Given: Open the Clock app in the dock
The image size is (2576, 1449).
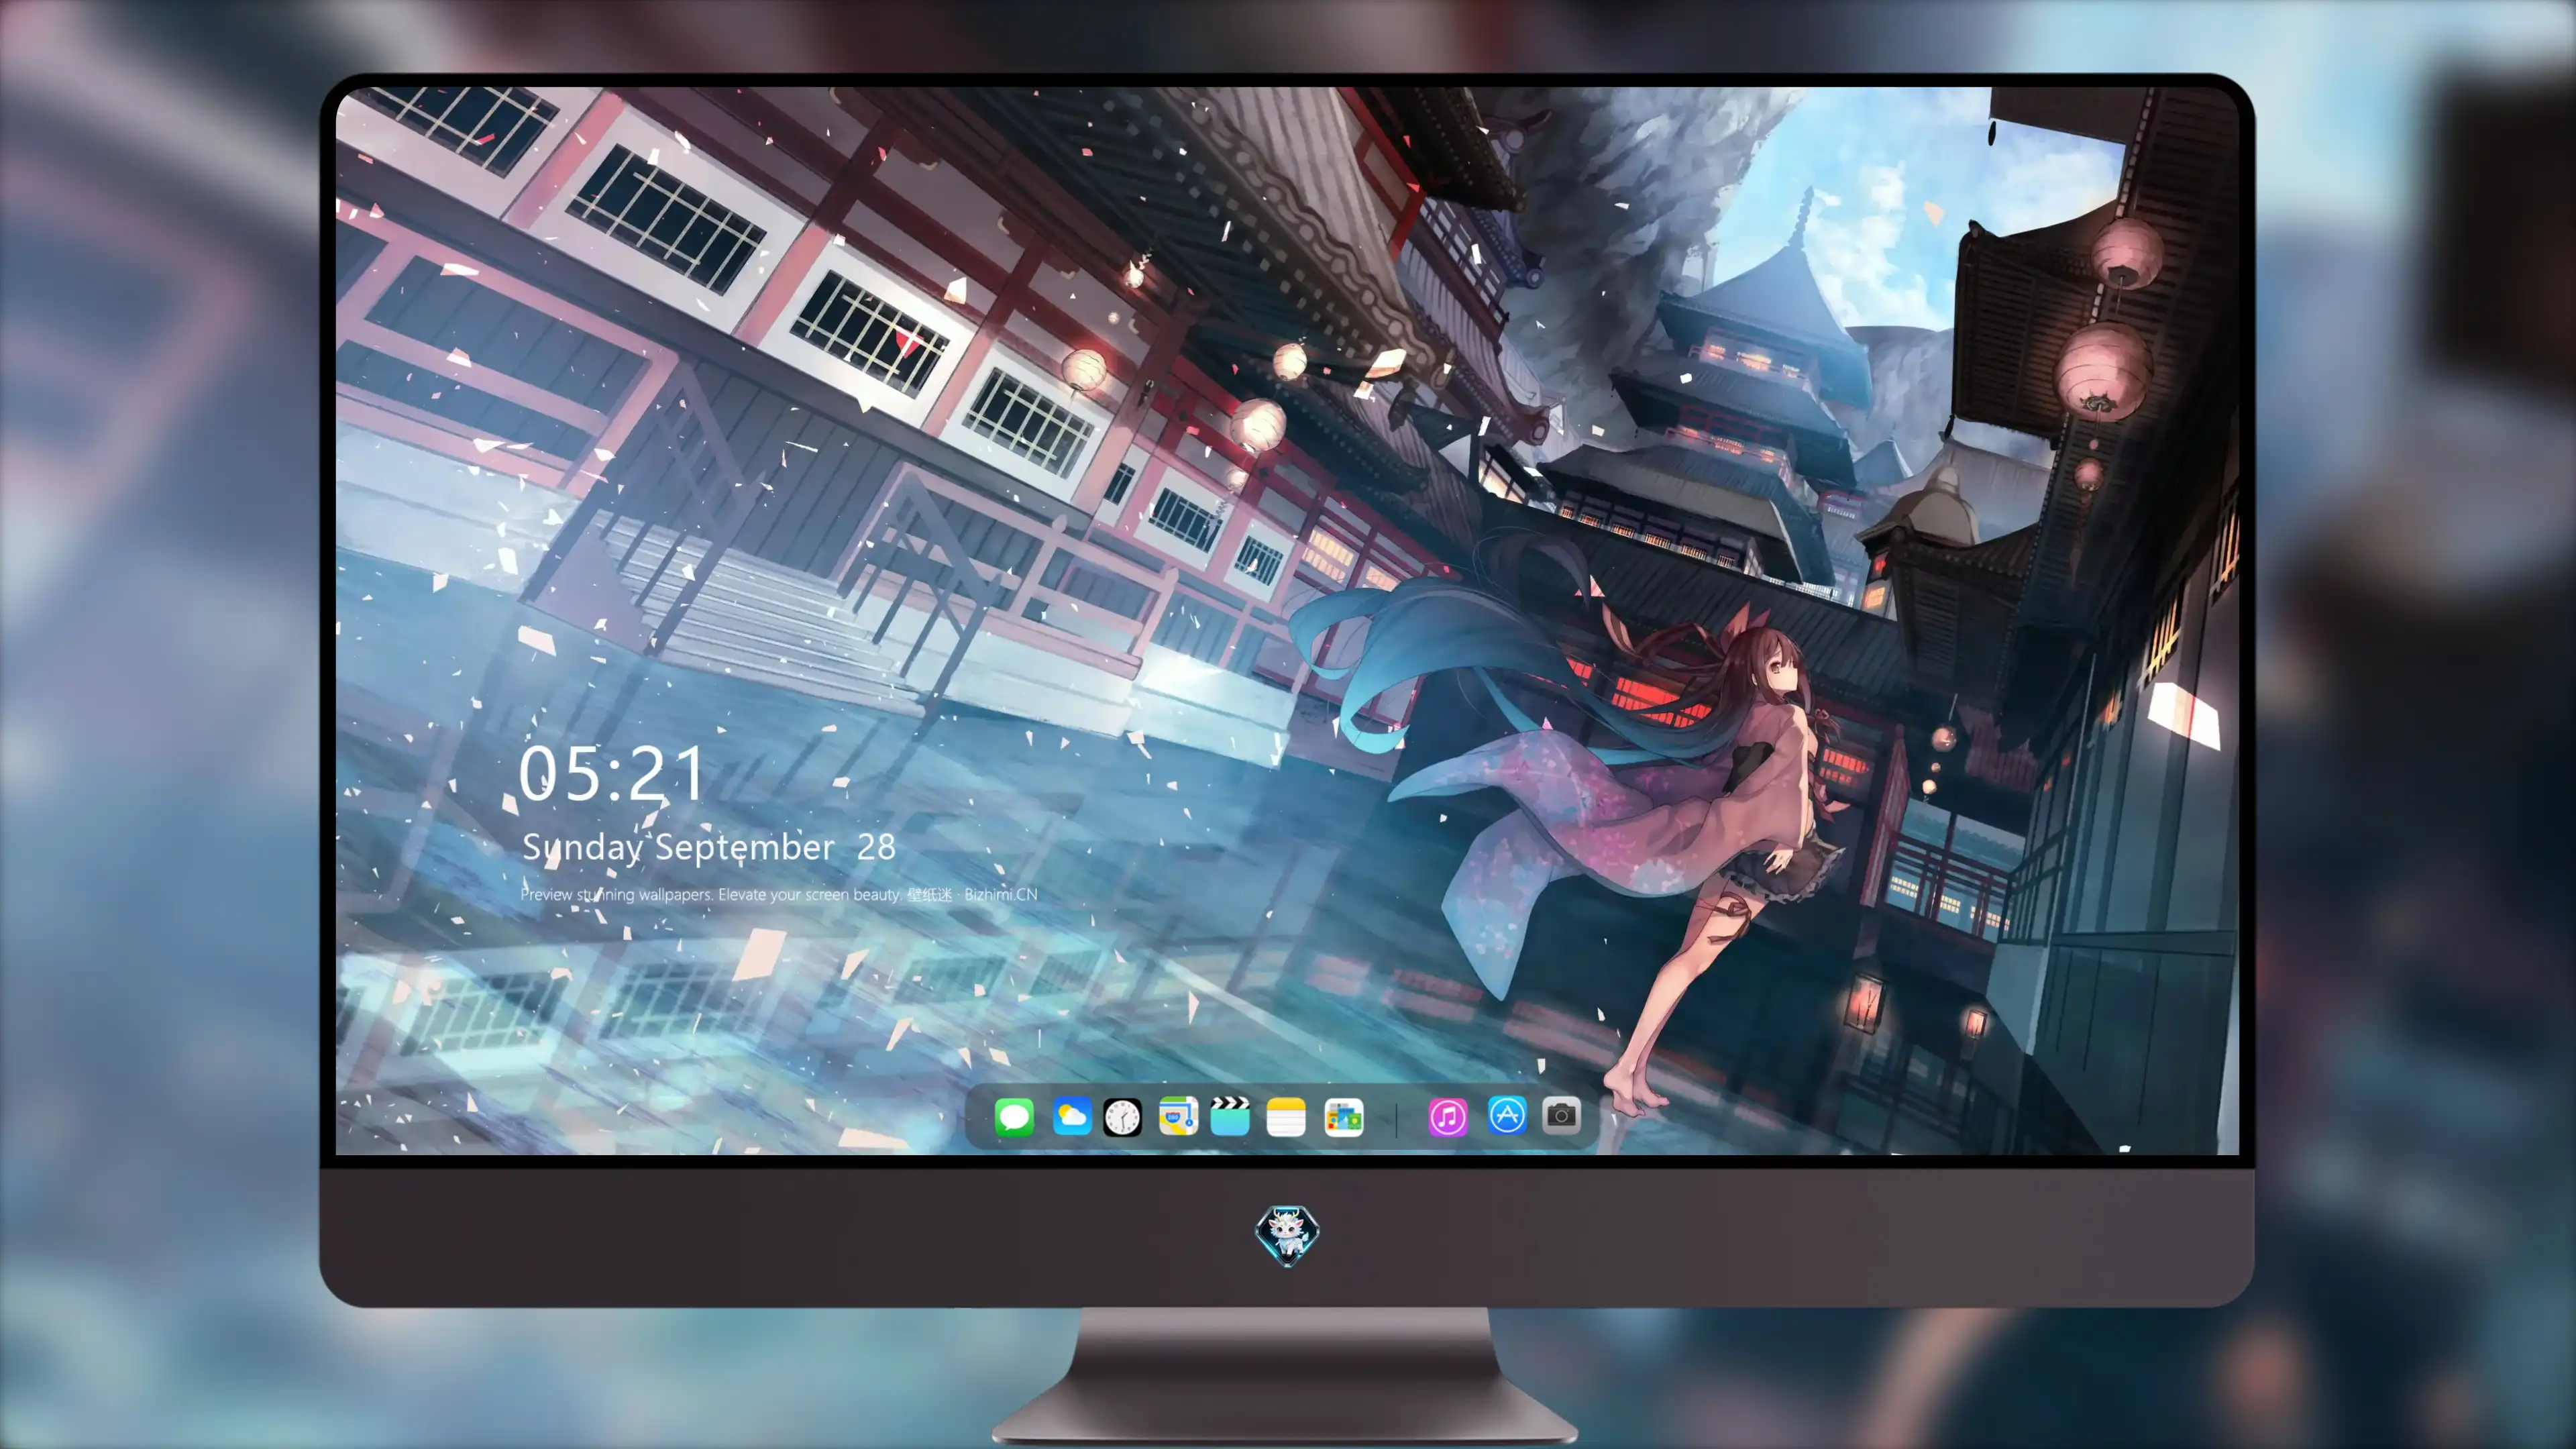Looking at the screenshot, I should tap(1122, 1117).
